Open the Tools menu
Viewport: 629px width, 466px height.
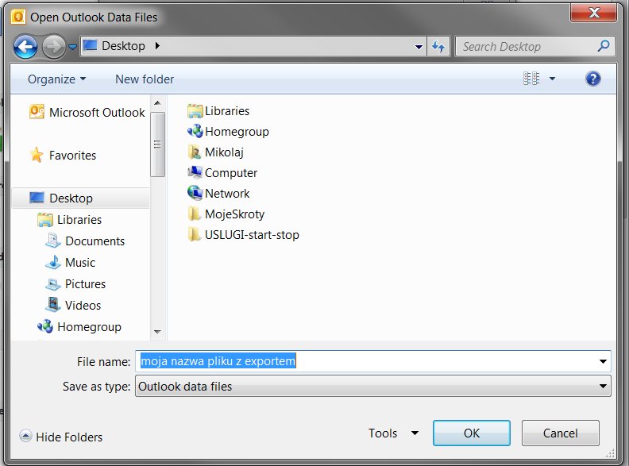coord(392,433)
